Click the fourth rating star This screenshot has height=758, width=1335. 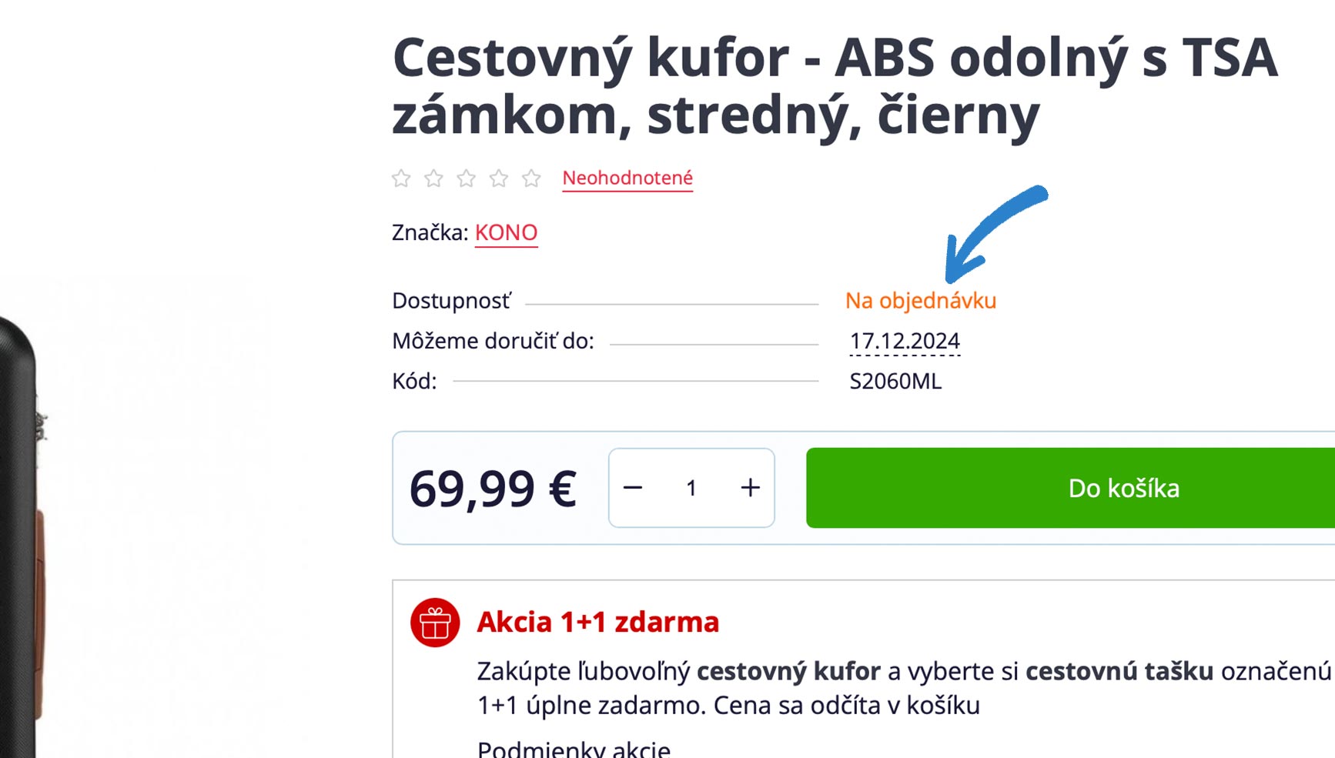499,179
